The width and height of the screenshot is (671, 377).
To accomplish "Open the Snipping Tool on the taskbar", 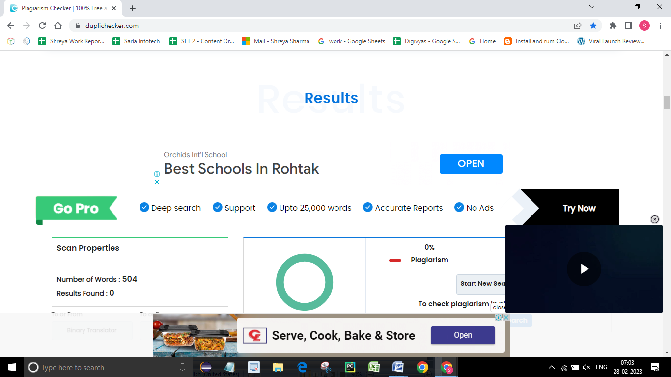I will pos(326,367).
